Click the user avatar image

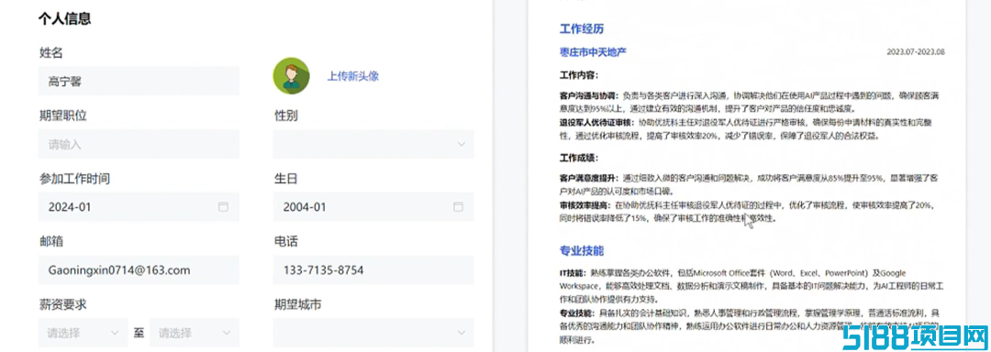coord(291,76)
